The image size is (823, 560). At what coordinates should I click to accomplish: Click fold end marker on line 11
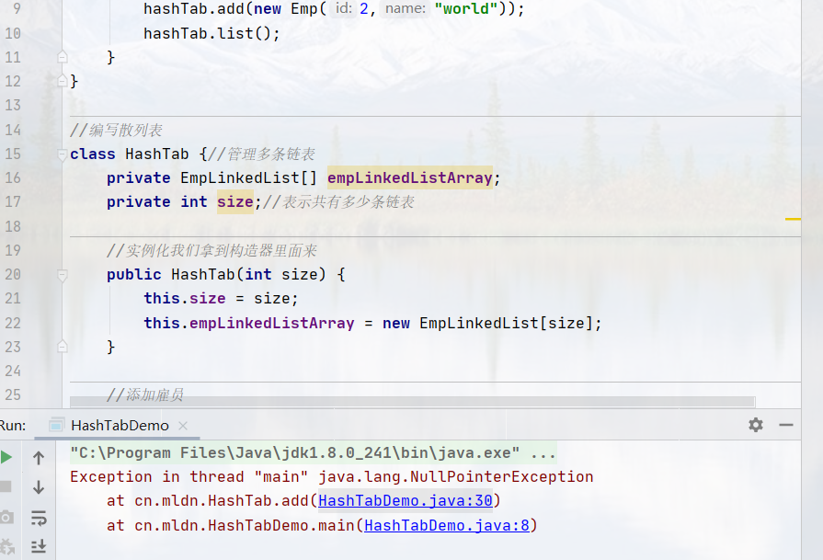pos(62,57)
